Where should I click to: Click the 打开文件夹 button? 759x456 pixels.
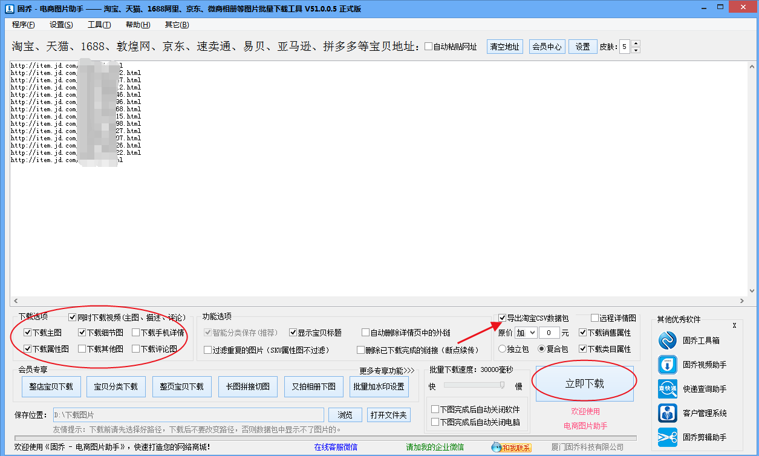[389, 415]
